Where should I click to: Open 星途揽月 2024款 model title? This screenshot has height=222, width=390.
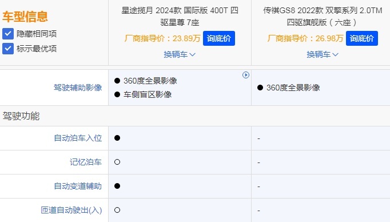click(x=180, y=17)
